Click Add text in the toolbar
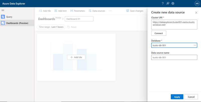The width and height of the screenshot is (201, 102). 61,11
